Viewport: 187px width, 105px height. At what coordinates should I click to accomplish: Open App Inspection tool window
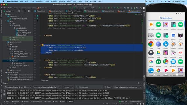(x=37, y=101)
